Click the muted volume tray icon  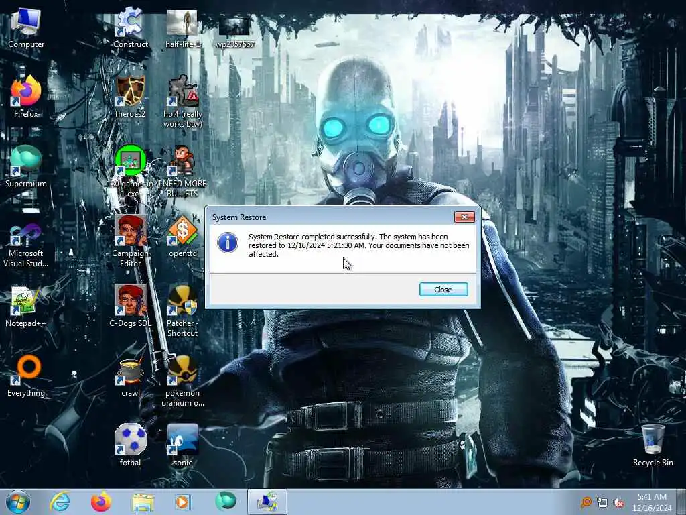pyautogui.click(x=618, y=503)
